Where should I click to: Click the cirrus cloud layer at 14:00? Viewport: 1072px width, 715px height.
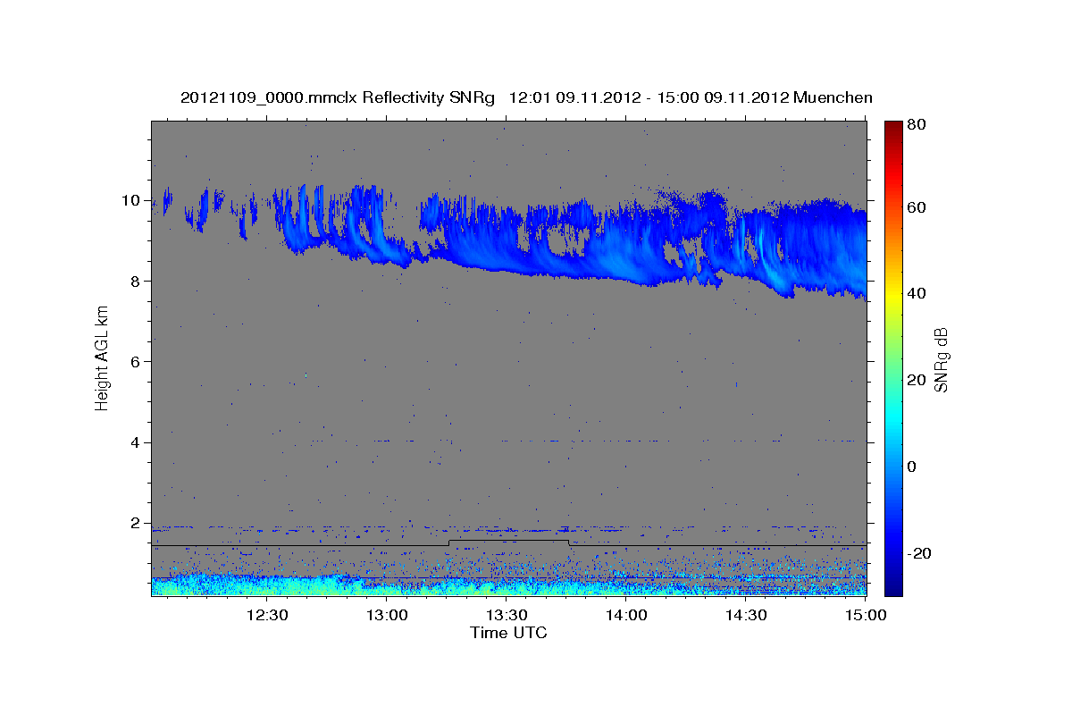coord(627,246)
